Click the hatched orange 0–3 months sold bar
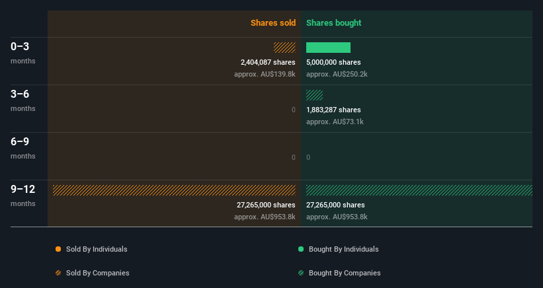Image resolution: width=543 pixels, height=288 pixels. point(284,48)
